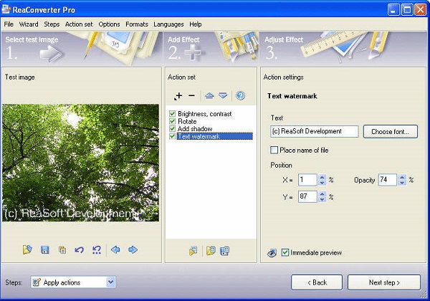Click the preview eye icon

tap(272, 253)
